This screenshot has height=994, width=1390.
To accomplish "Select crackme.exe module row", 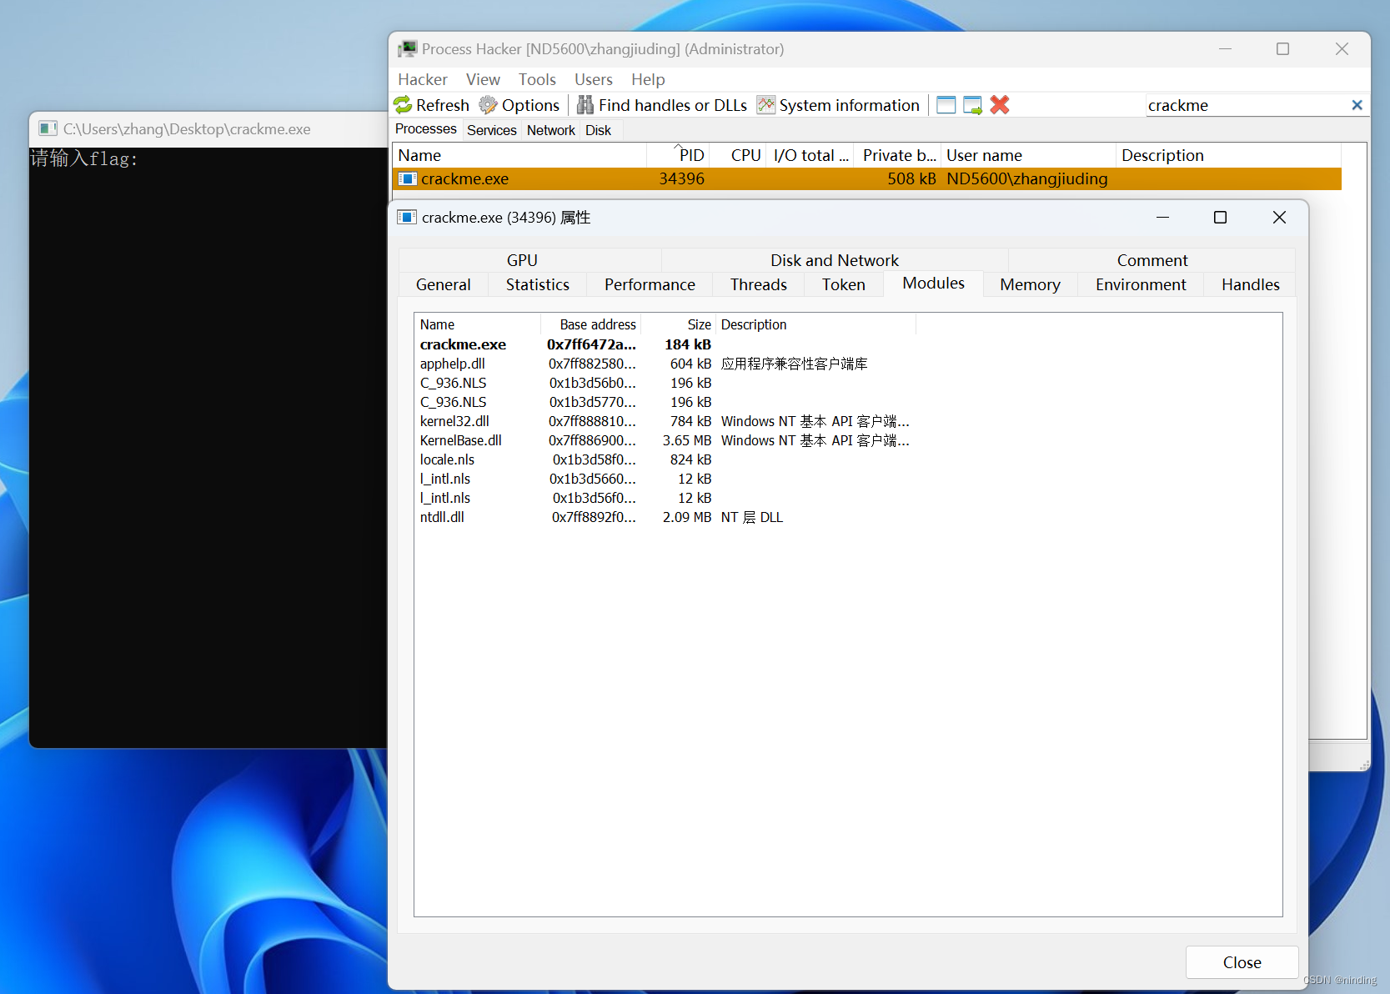I will click(665, 344).
